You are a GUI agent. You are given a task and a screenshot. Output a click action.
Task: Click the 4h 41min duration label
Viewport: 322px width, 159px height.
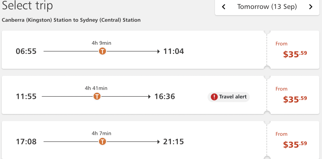pos(96,88)
